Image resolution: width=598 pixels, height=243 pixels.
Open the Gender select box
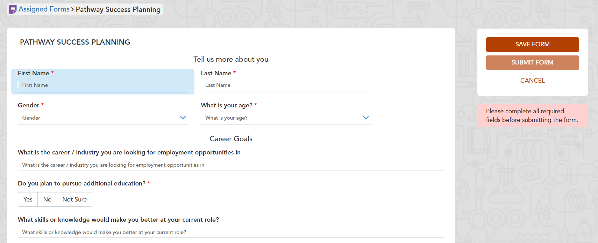98,118
